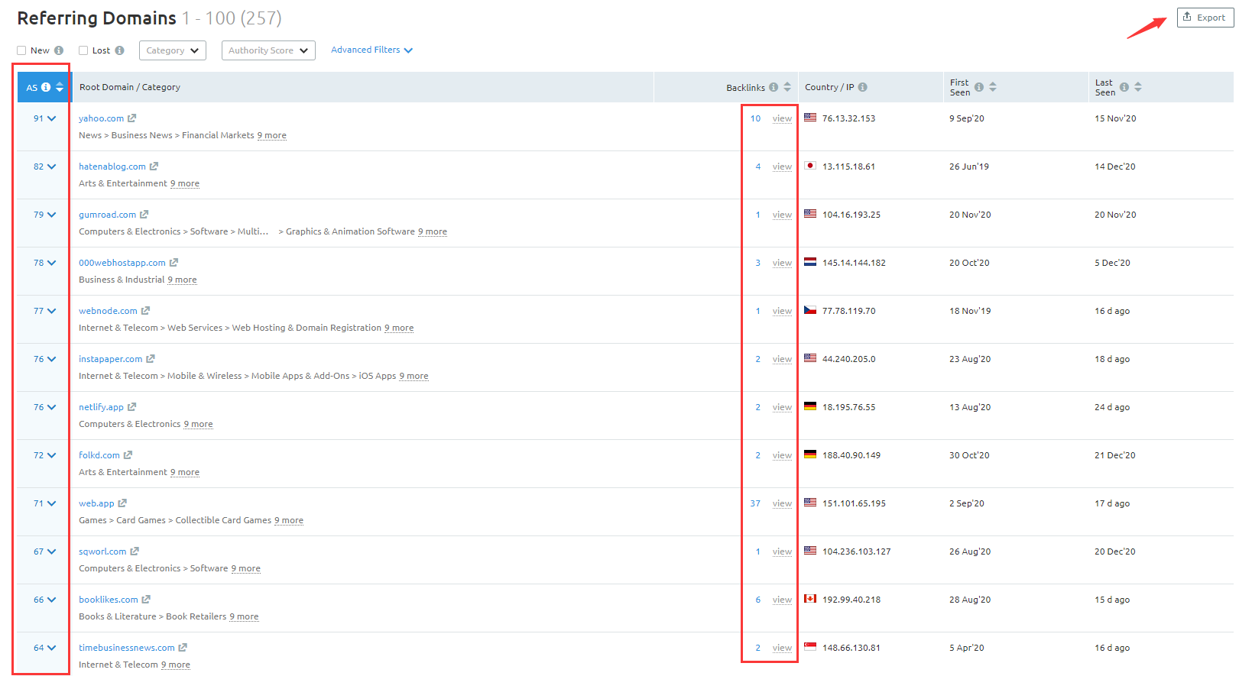Viewport: 1239px width, 676px height.
Task: Sort by First Seen arrows icon
Action: [992, 87]
